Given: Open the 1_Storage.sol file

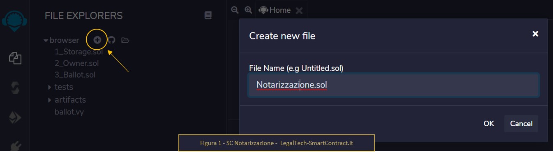Looking at the screenshot, I should (78, 52).
